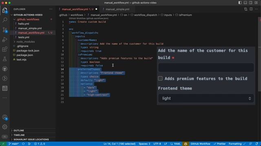The height and width of the screenshot is (146, 261).
Task: Open the Frontend theme light dropdown
Action: pyautogui.click(x=206, y=98)
